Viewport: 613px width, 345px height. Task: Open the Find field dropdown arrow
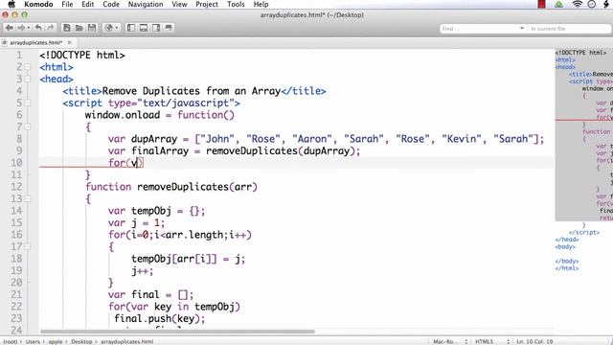click(x=522, y=29)
